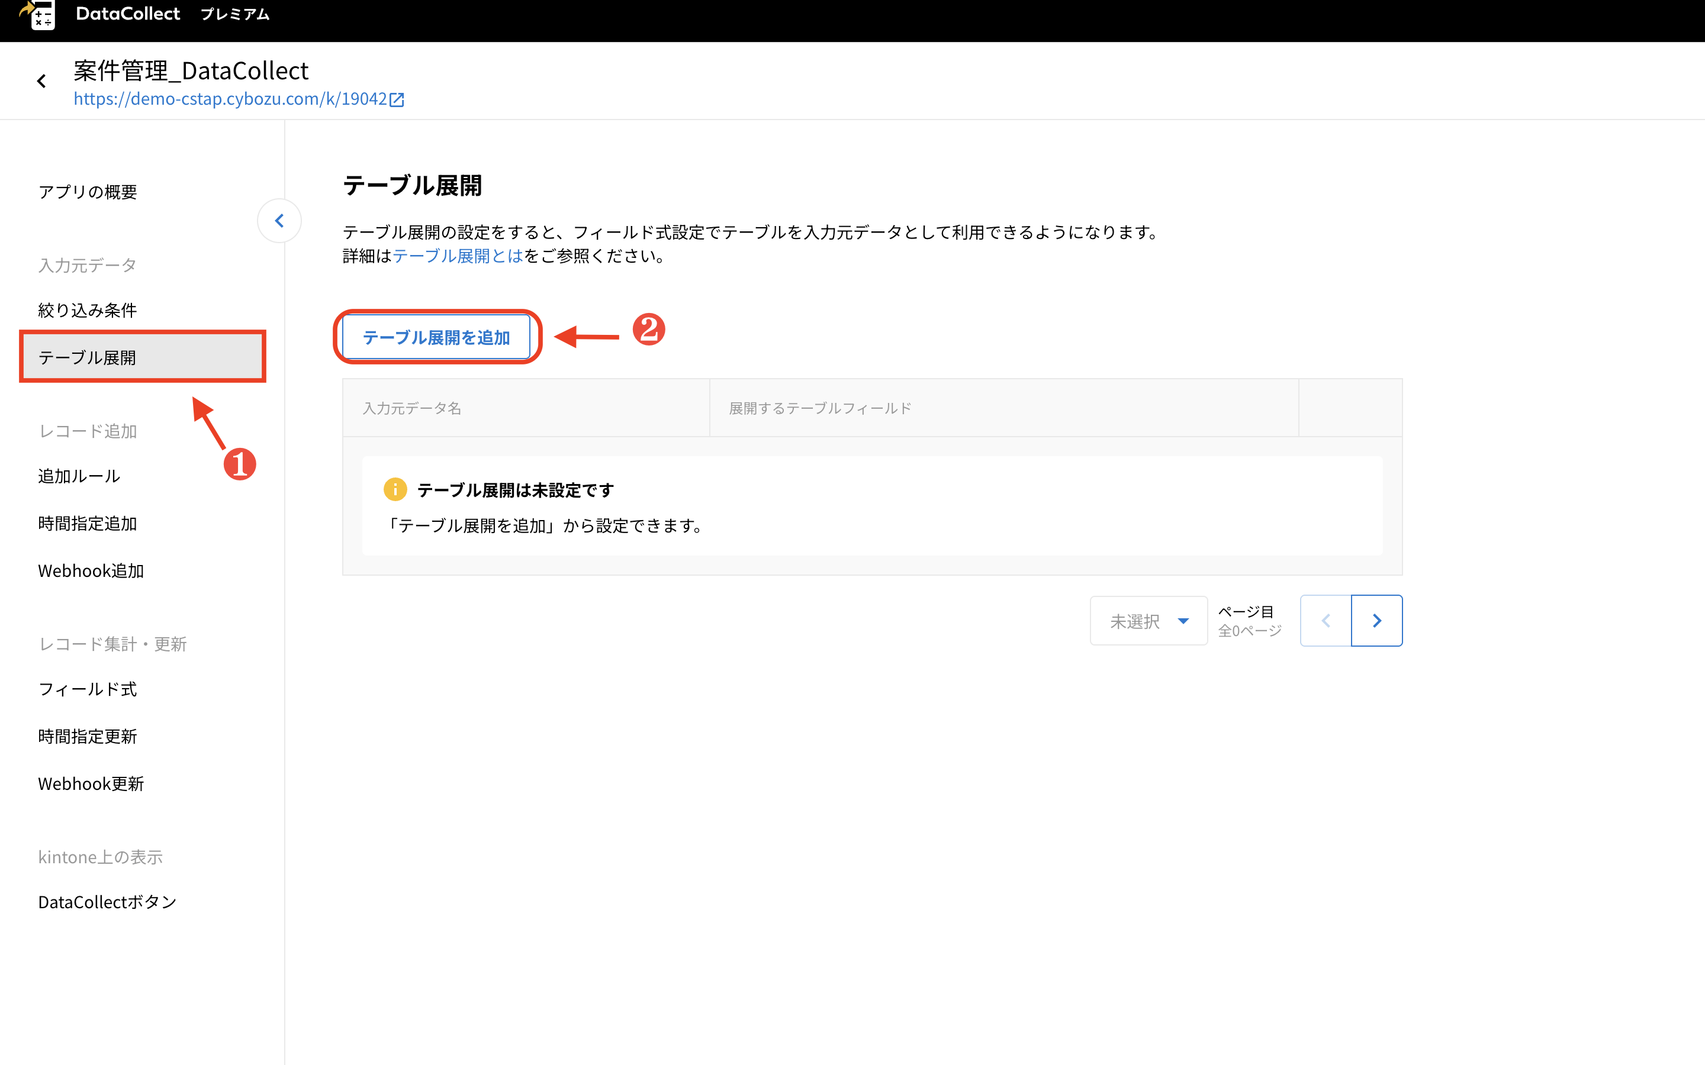Select テーブル展開 sidebar item
Screen dimensions: 1705x1065
point(88,357)
